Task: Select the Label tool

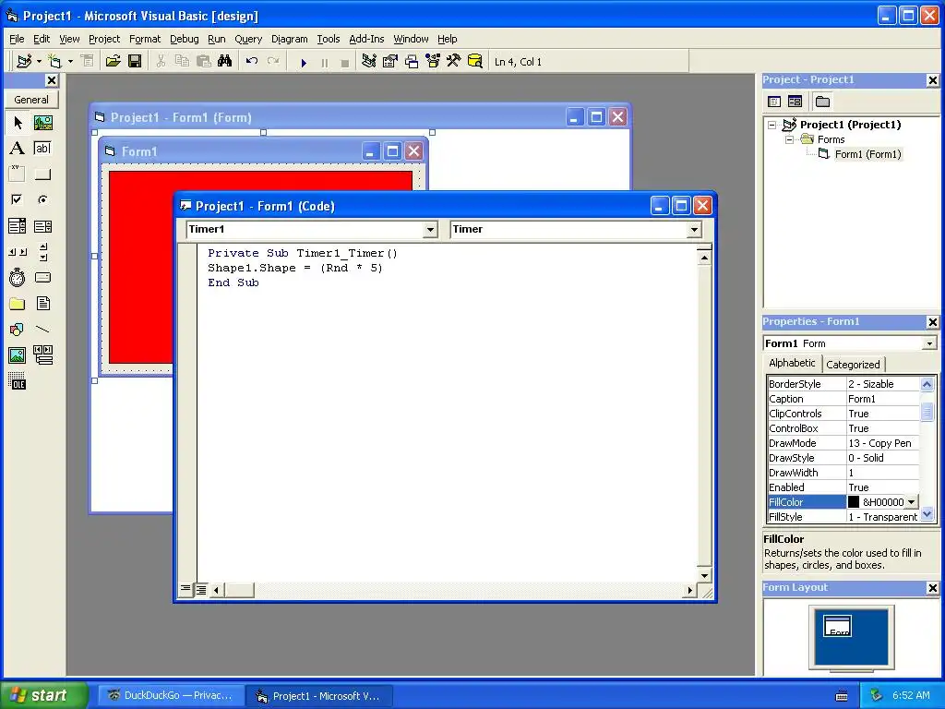Action: point(18,149)
